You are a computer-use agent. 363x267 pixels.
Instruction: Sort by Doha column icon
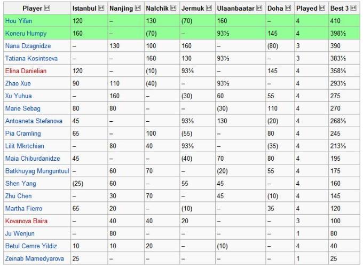pos(287,9)
